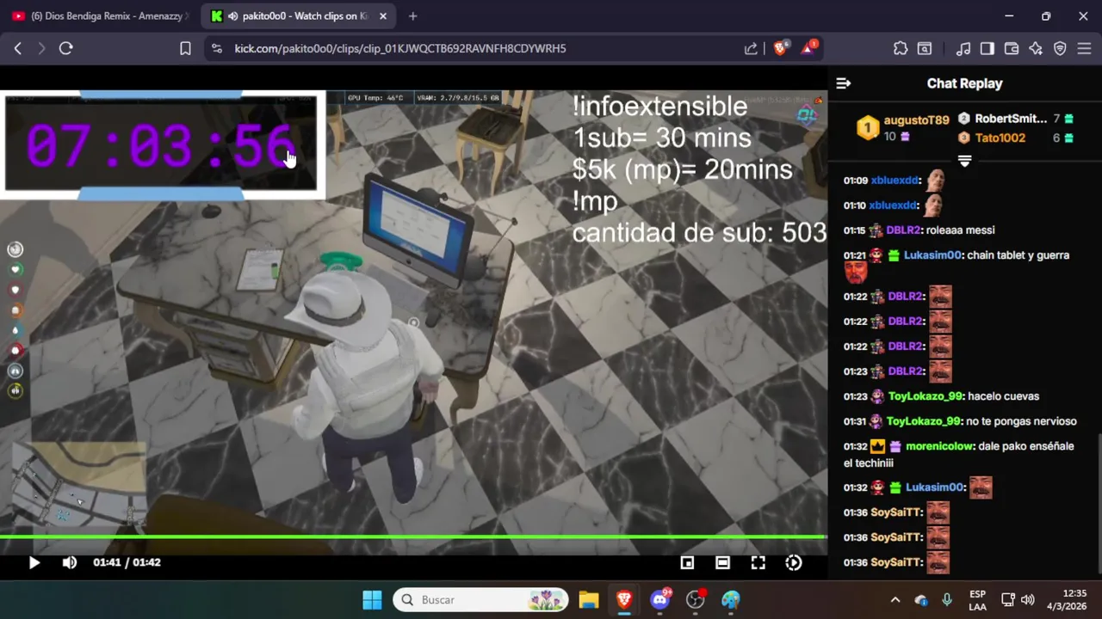Open tab search toolbar icon
The image size is (1102, 619).
(925, 48)
